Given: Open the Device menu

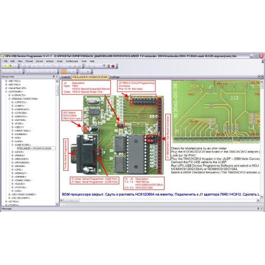Looking at the screenshot, I should (39, 61).
